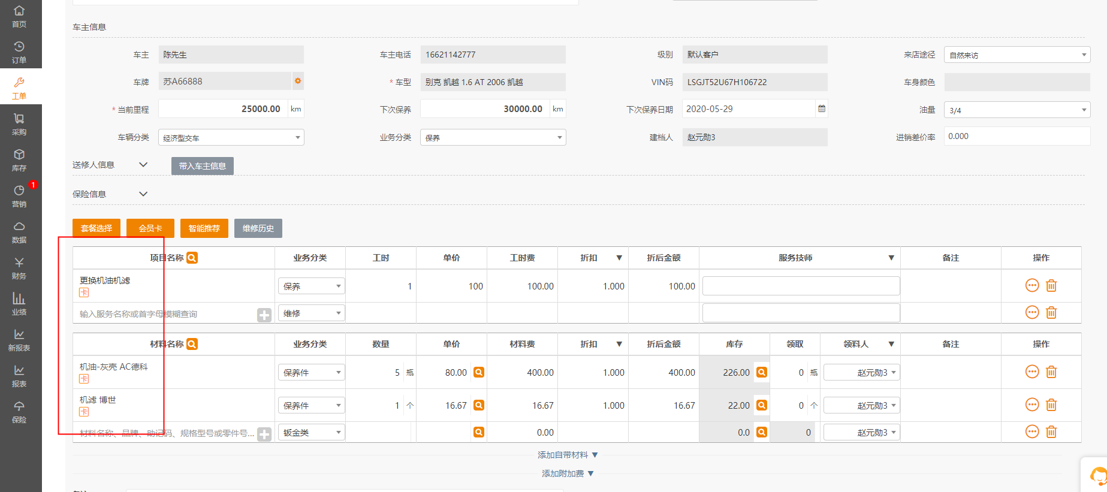Image resolution: width=1107 pixels, height=492 pixels.
Task: Open service table 折扣 header dropdown
Action: click(619, 258)
